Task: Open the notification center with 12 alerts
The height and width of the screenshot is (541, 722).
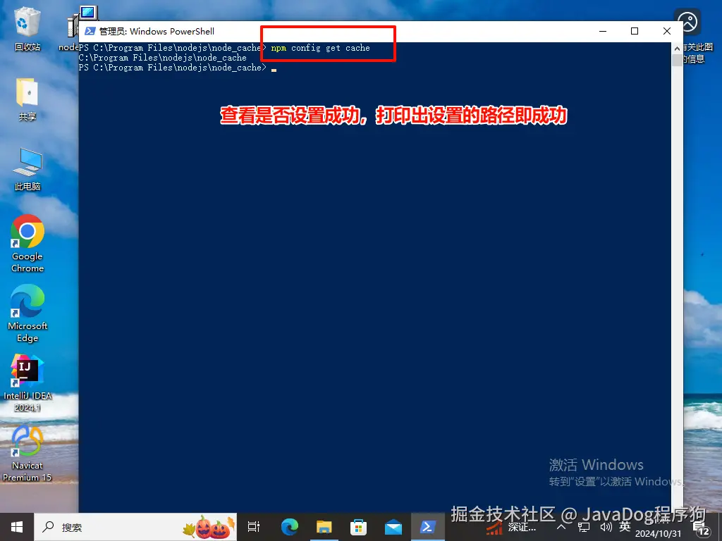Action: pos(700,528)
